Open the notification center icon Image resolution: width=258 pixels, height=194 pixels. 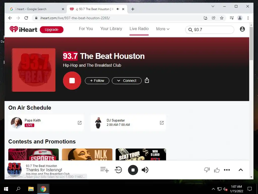[x=250, y=189]
